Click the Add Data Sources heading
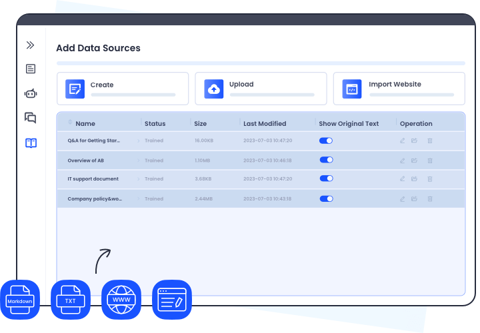The width and height of the screenshot is (480, 333). pos(98,48)
